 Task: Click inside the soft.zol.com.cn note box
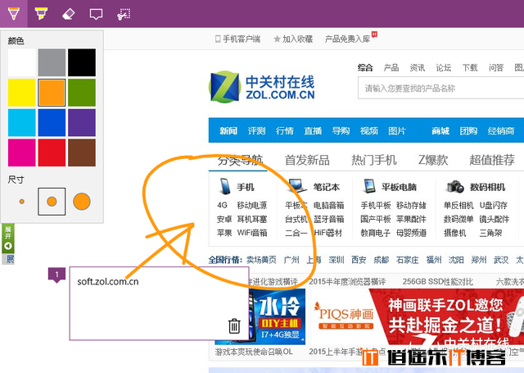tap(159, 303)
